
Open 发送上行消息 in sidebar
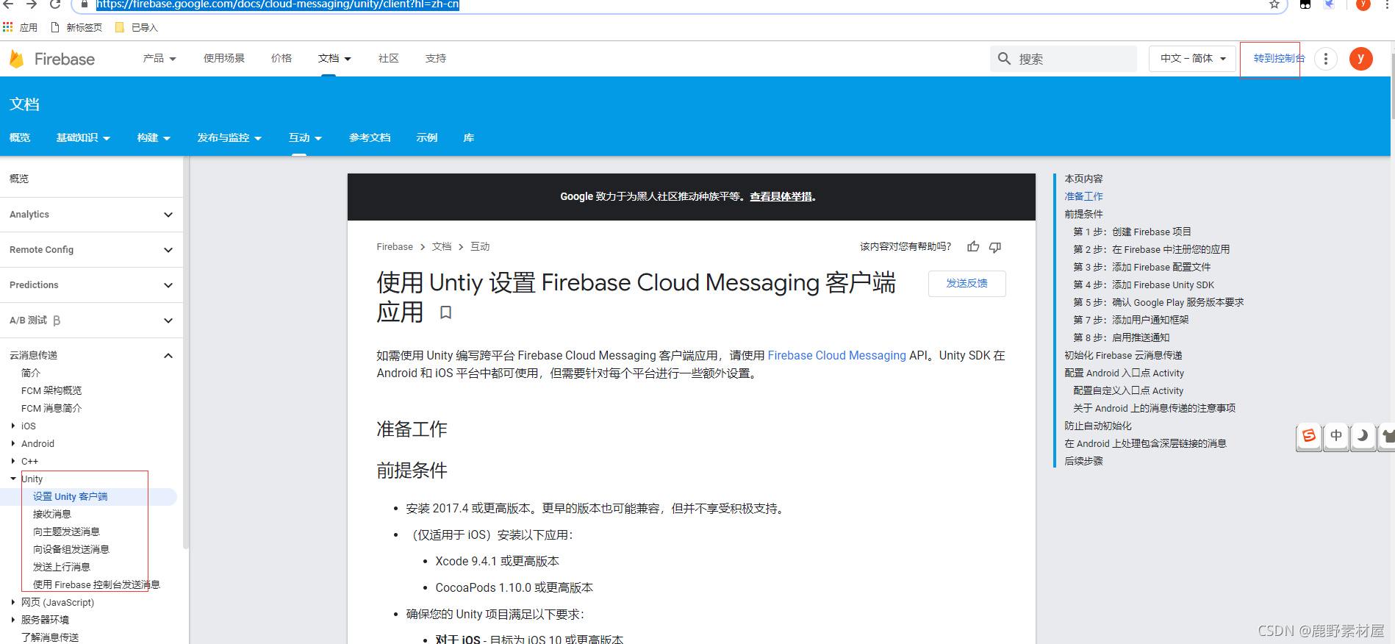(62, 567)
